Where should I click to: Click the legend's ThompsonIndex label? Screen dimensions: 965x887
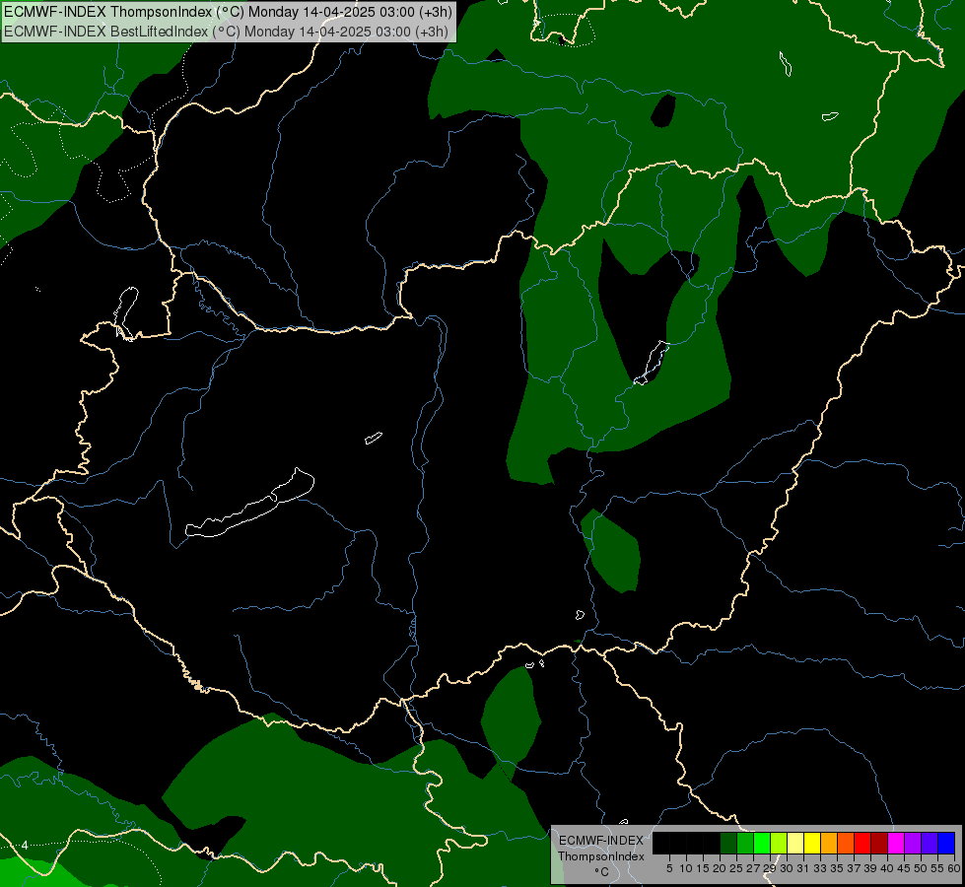pos(601,856)
